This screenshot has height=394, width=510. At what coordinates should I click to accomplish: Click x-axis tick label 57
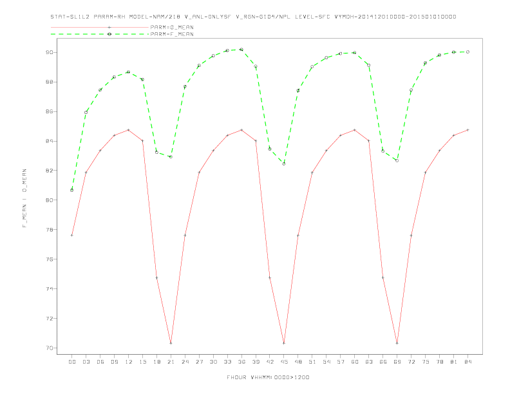pyautogui.click(x=341, y=362)
